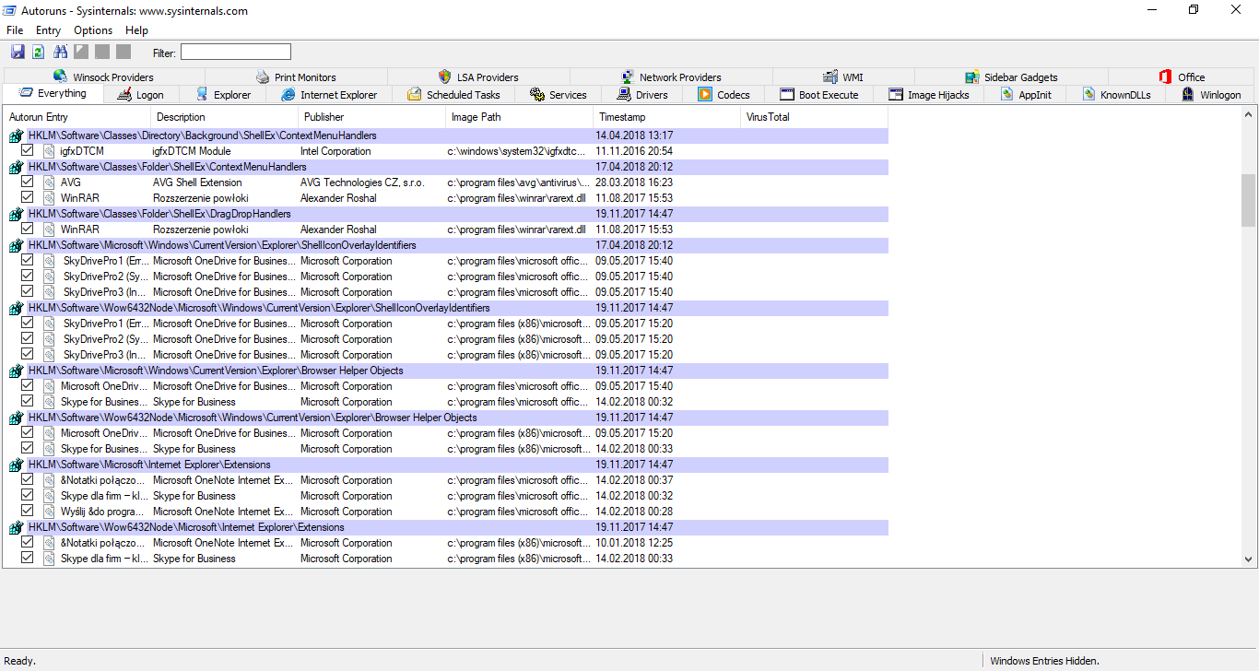The height and width of the screenshot is (671, 1259).
Task: Click the Boot Execute window icon
Action: pyautogui.click(x=787, y=94)
